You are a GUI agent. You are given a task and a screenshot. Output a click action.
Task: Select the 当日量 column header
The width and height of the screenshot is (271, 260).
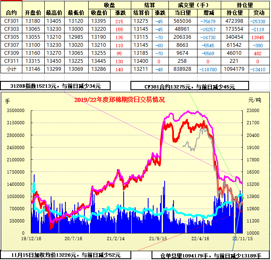coord(182,13)
